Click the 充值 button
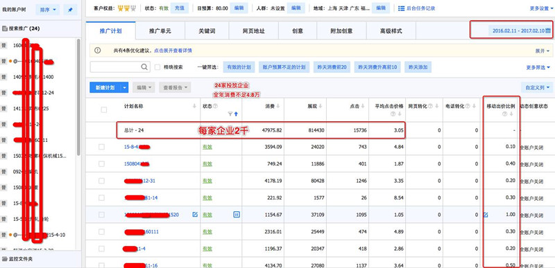Viewport: 555px width, 268px height. [180, 8]
